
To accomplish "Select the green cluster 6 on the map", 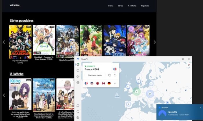I will pyautogui.click(x=136, y=91).
